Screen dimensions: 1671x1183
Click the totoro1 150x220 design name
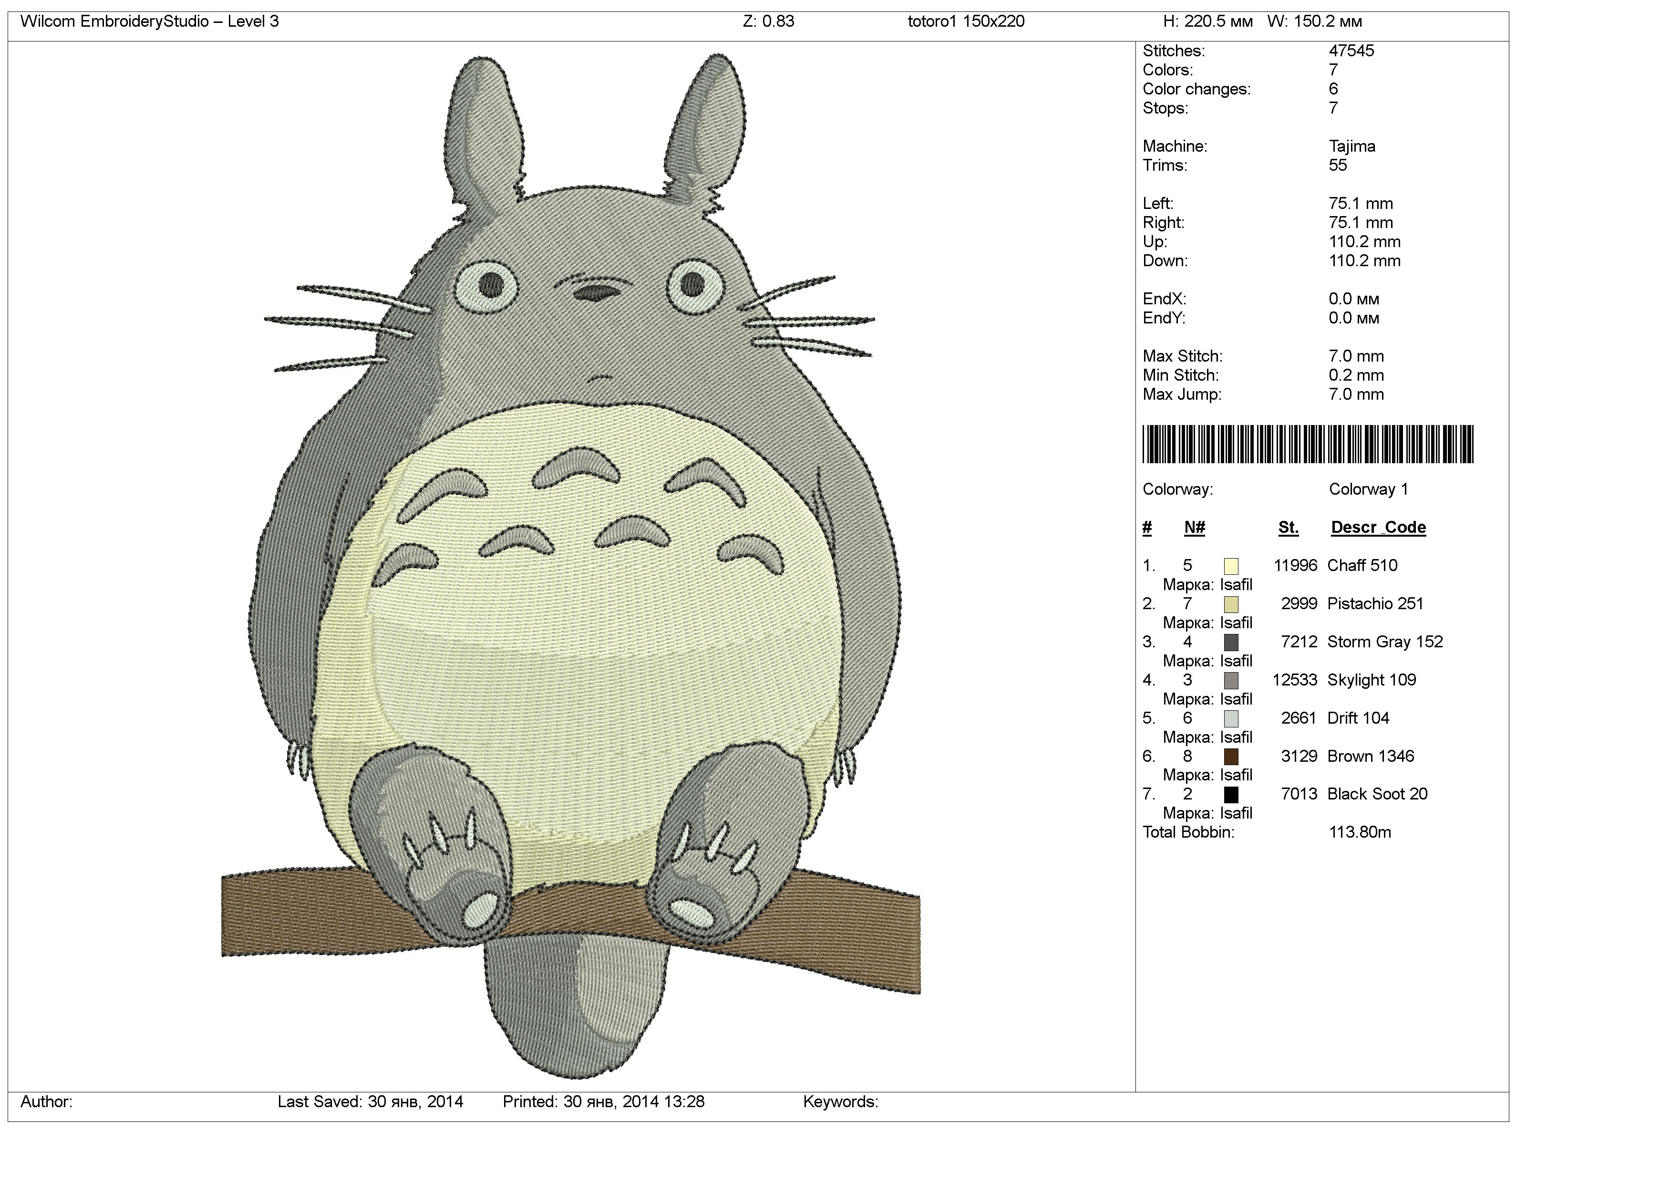[x=966, y=21]
